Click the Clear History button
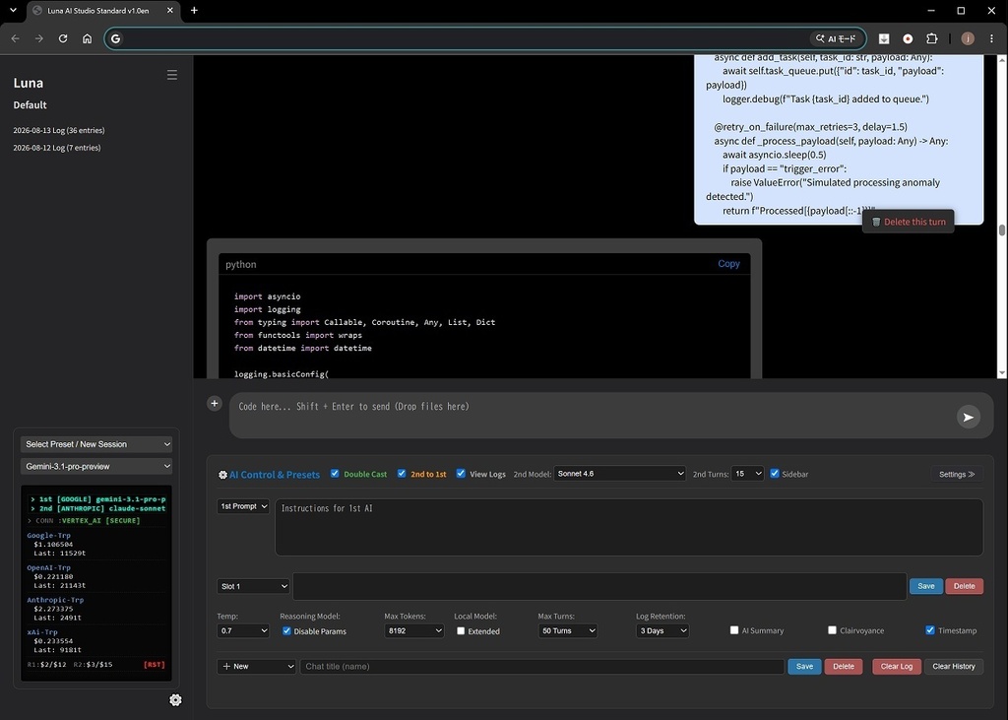This screenshot has width=1008, height=720. pos(953,667)
